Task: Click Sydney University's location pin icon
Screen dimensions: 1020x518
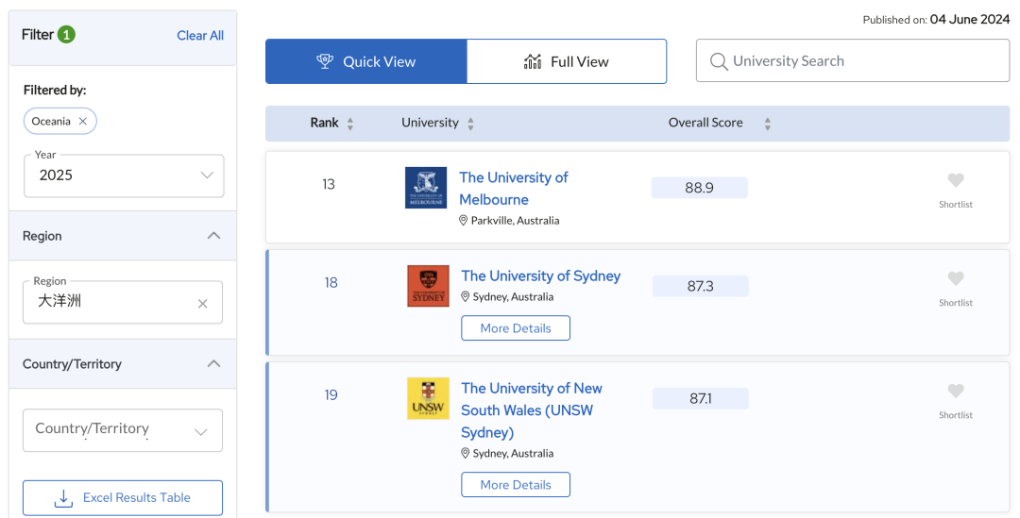Action: 465,296
